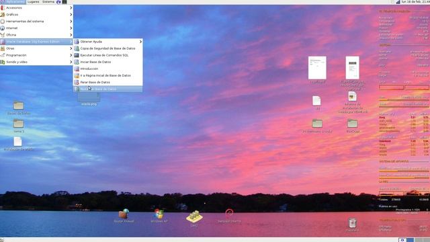Choose Copia de Seguridad de Base de Datos
This screenshot has width=430, height=242.
point(107,48)
